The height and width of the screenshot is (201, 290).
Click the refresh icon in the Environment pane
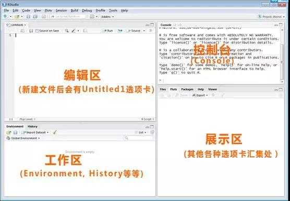[x=152, y=132]
